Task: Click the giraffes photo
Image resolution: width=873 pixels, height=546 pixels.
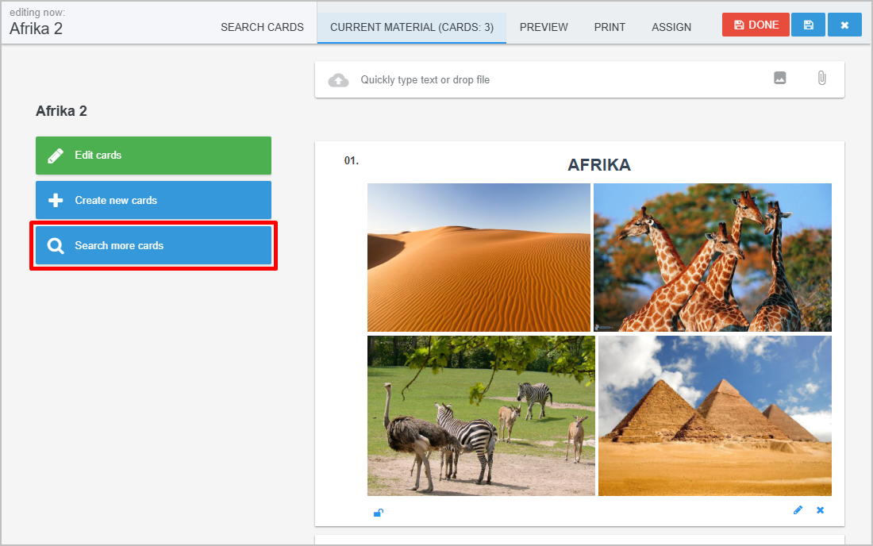Action: point(713,258)
